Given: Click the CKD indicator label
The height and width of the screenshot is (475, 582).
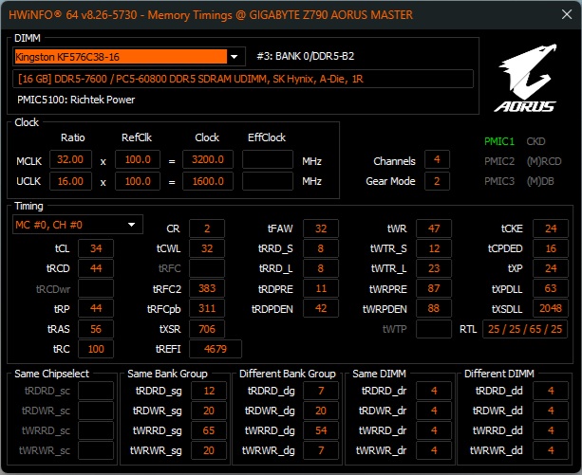Looking at the screenshot, I should [535, 141].
